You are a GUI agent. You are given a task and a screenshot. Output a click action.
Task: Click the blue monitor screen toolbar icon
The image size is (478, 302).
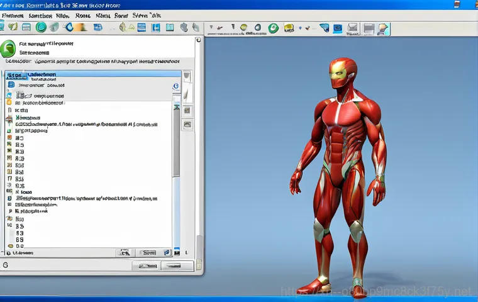pyautogui.click(x=338, y=28)
